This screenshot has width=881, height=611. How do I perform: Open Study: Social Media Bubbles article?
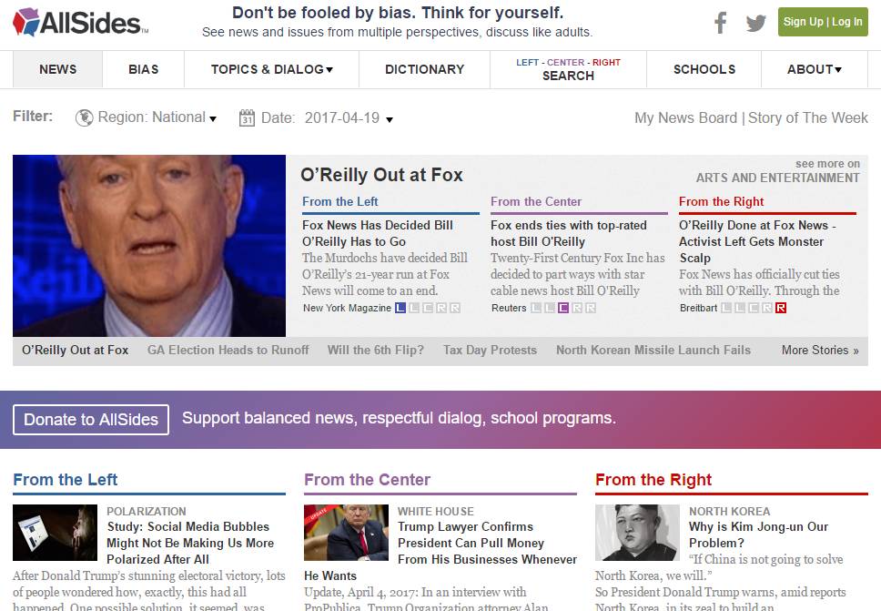190,543
